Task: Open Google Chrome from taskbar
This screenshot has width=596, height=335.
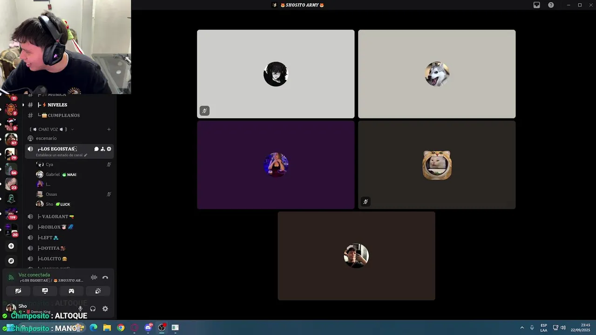Action: 121,328
